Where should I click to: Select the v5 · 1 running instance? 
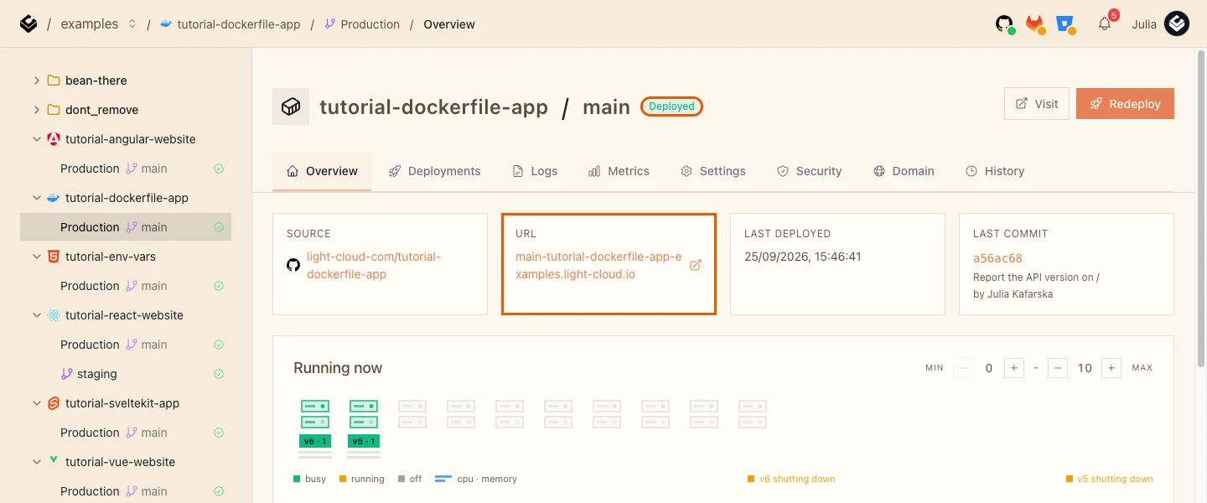364,428
